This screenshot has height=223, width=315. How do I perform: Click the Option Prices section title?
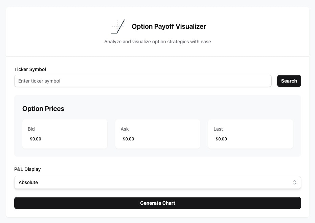(x=43, y=109)
